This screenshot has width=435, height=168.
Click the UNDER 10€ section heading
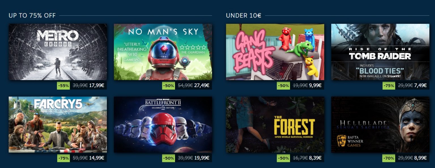[x=244, y=16]
